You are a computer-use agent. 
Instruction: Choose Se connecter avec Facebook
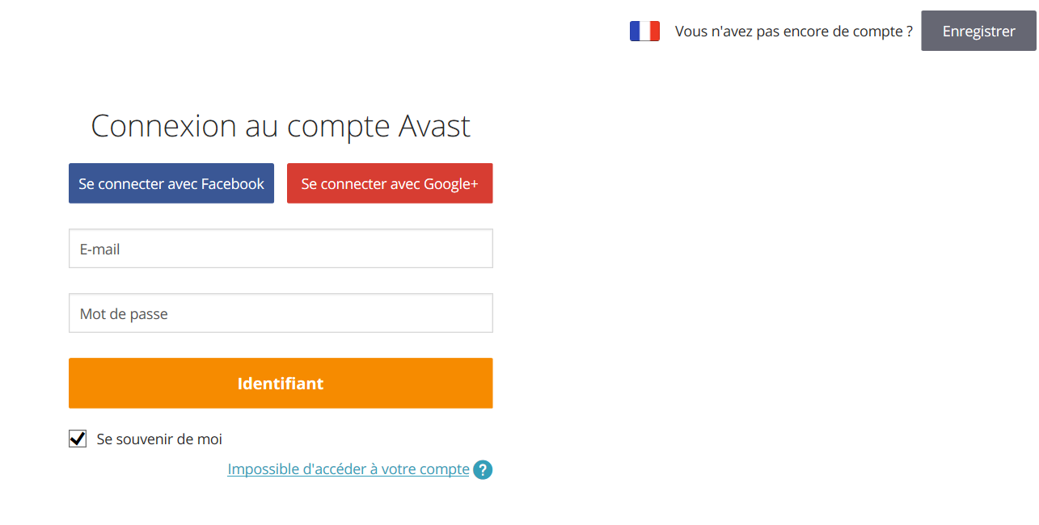tap(171, 184)
